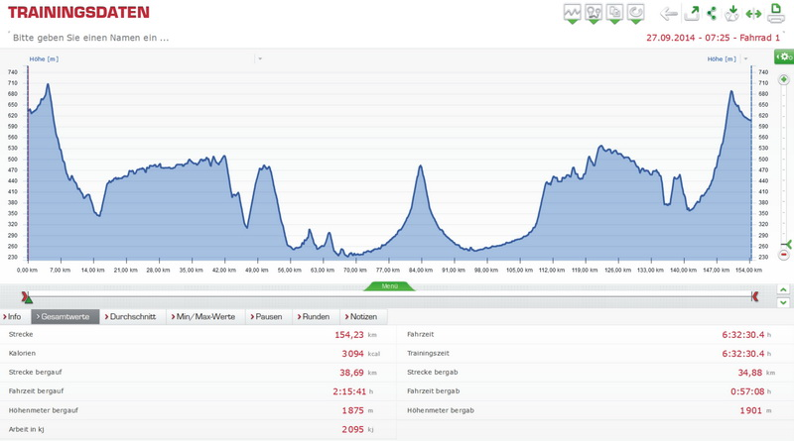Click the download track icon
The height and width of the screenshot is (441, 794).
(732, 13)
